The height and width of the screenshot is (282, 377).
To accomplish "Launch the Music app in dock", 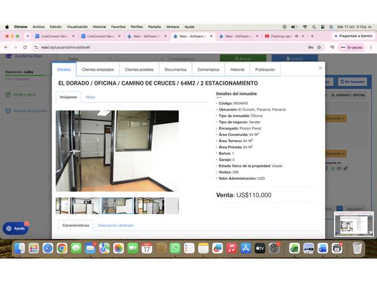I will 232,248.
